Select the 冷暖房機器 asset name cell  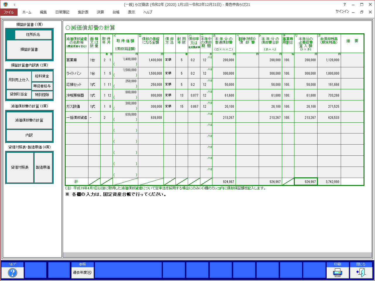click(x=77, y=95)
